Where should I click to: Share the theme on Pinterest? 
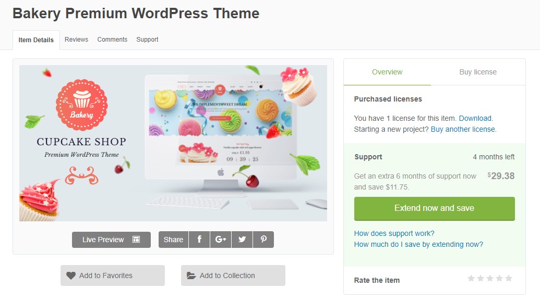[x=263, y=240]
